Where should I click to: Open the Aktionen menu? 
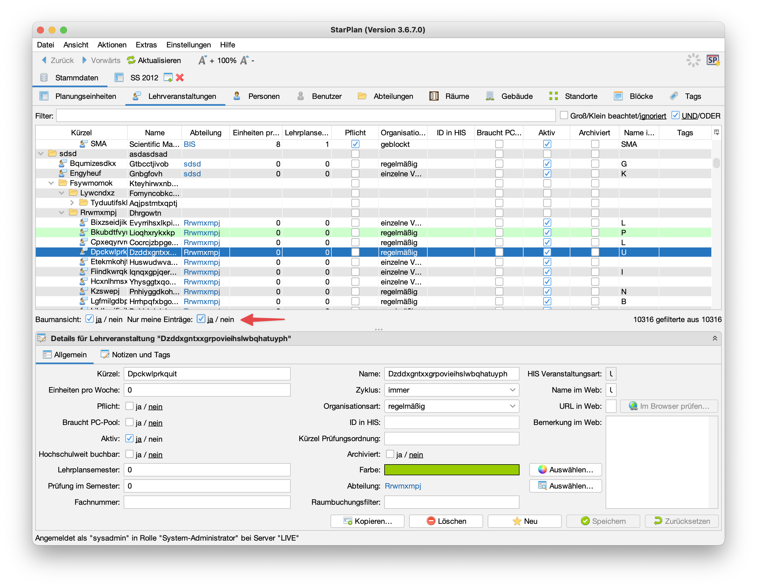[x=112, y=45]
